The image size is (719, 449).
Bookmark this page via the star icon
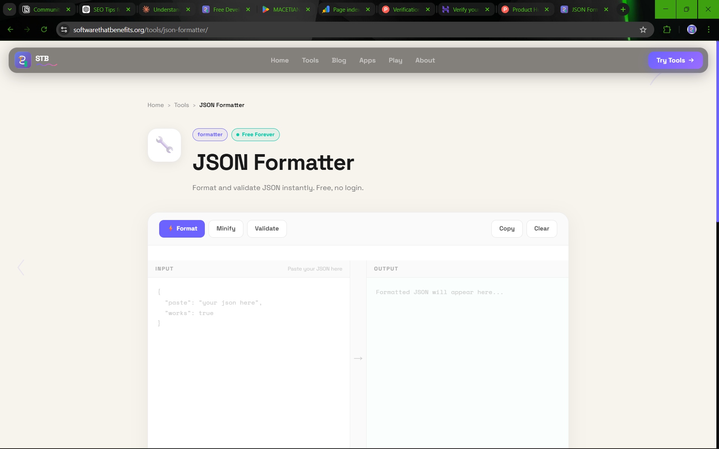[x=643, y=30]
